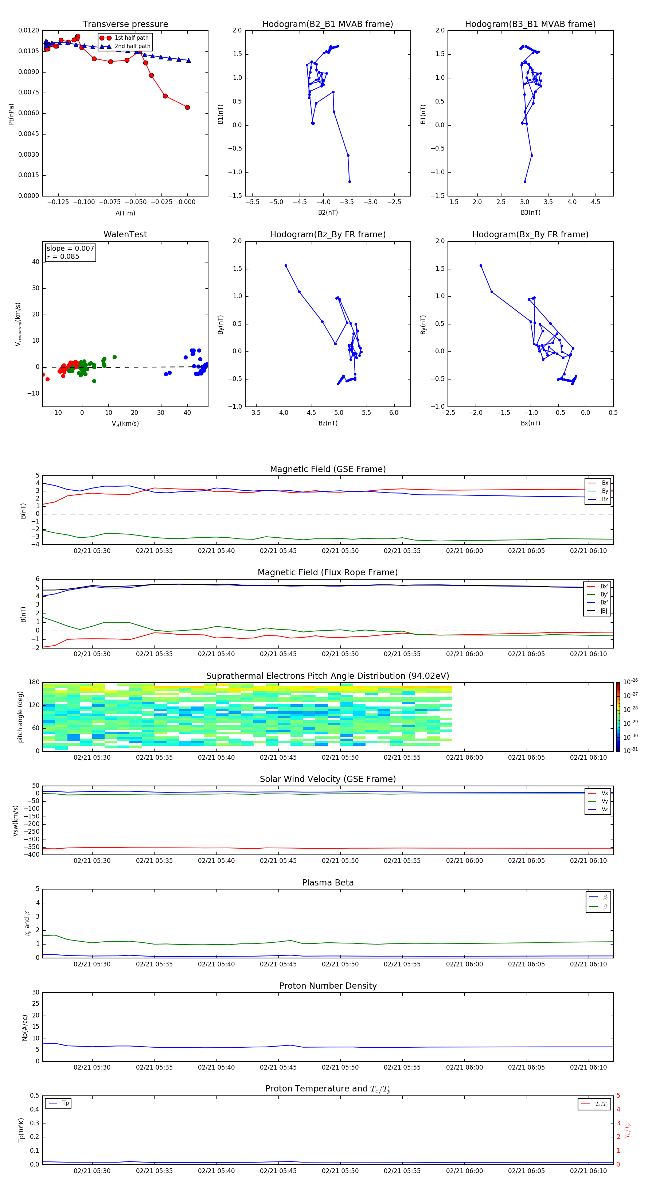The image size is (656, 1203).
Task: Click the 'Solar Wind Velocity (GSE Frame)' title
Action: 328,779
